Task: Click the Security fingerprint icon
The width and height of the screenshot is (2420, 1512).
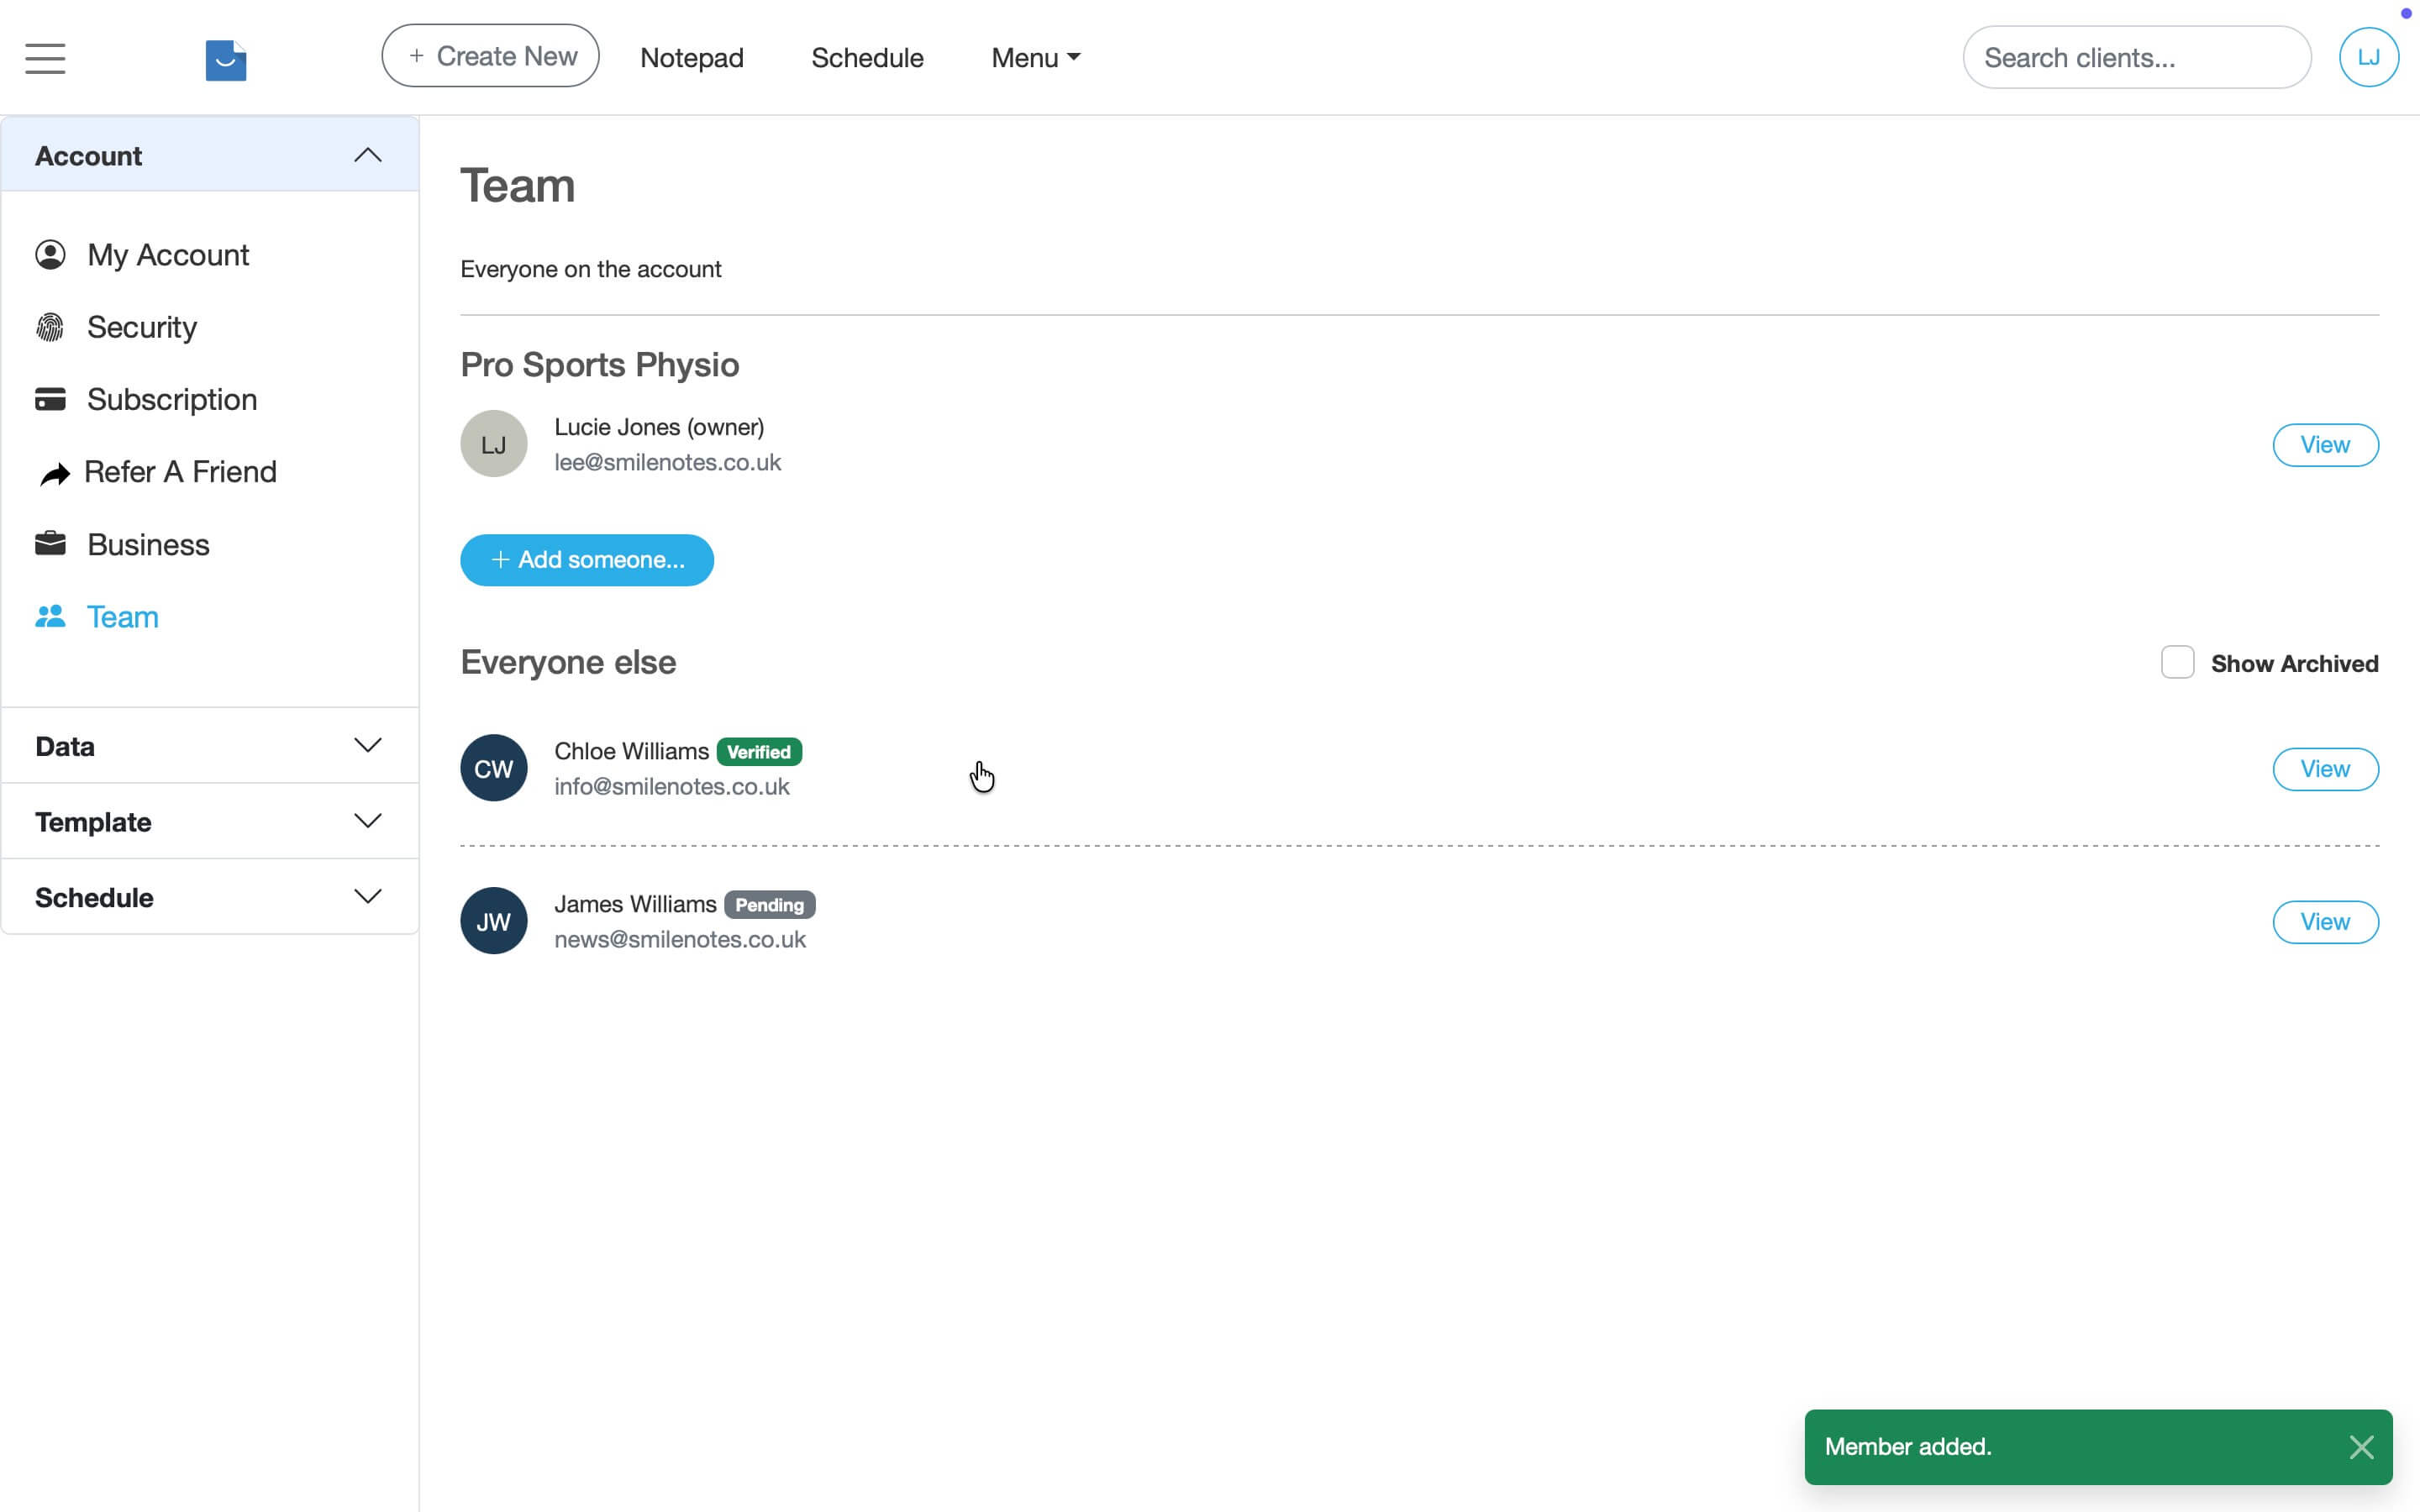Action: [50, 327]
